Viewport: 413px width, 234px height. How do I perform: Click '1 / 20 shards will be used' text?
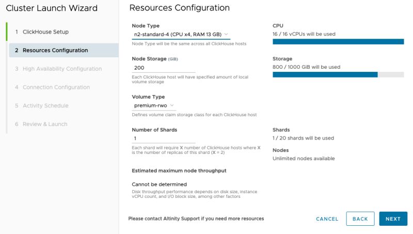303,138
